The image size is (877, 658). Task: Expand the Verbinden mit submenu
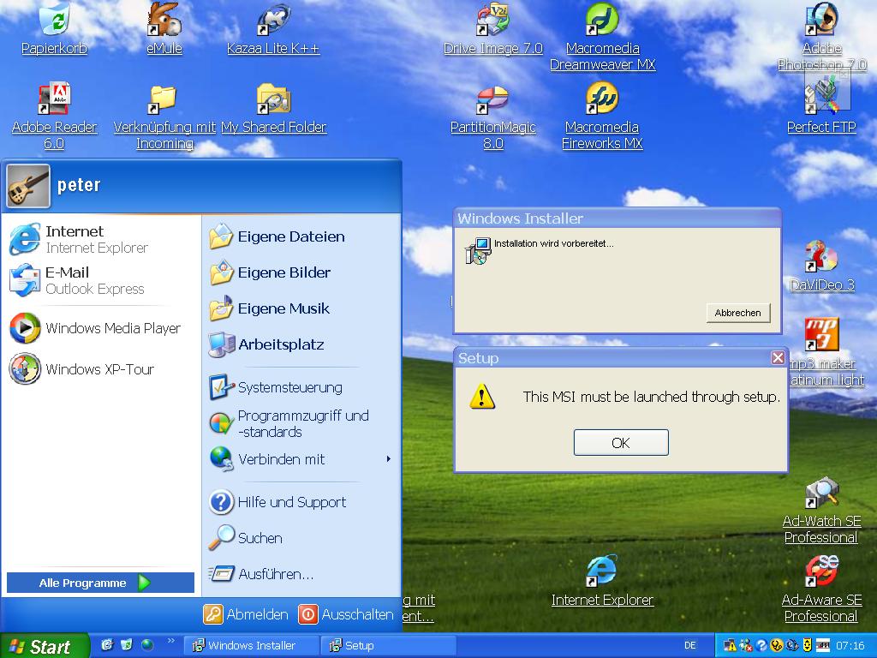[301, 459]
